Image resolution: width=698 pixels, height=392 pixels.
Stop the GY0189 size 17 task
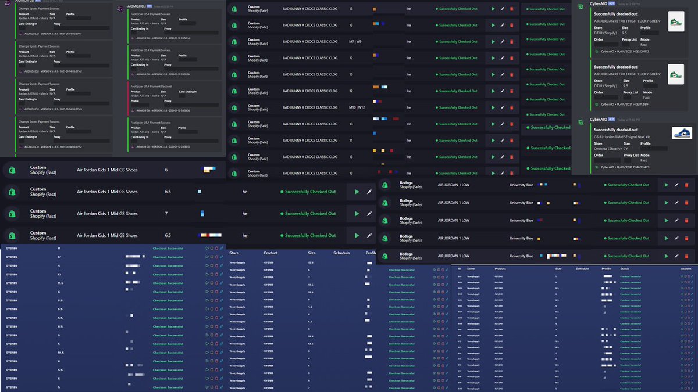(x=212, y=257)
